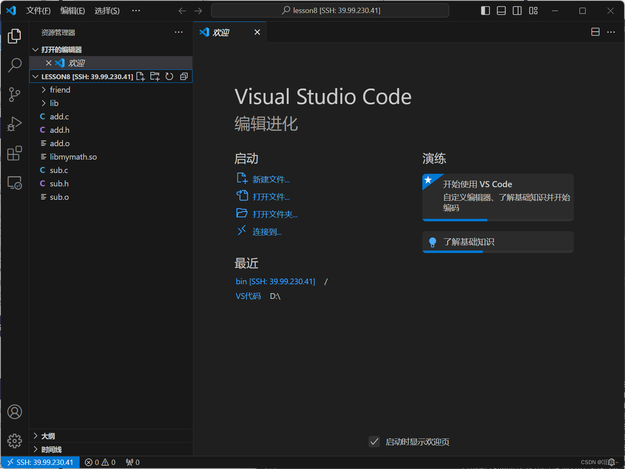Select the 欢迎 editor tab
625x469 pixels.
click(230, 32)
